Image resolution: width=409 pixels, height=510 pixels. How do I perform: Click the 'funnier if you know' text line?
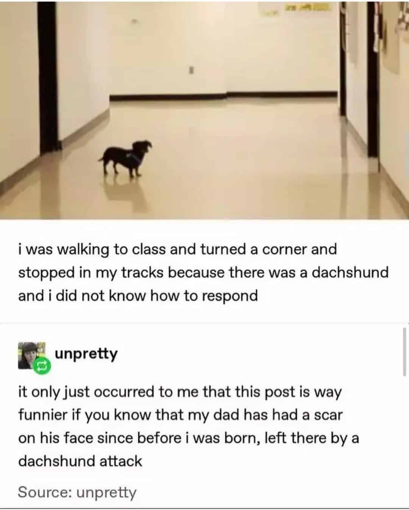180,415
